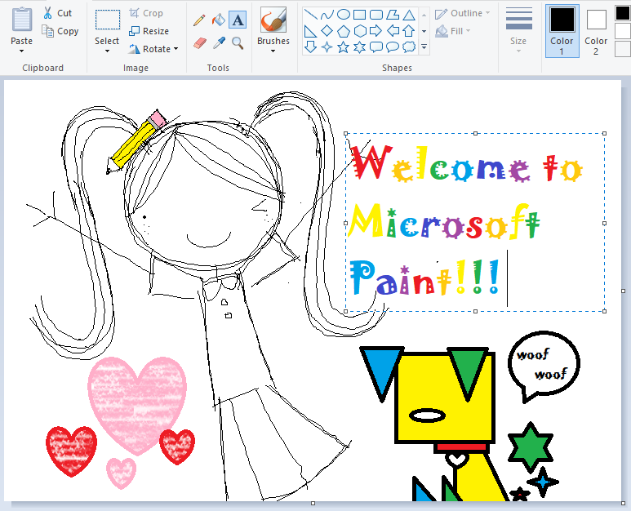Click the Crop button
Screen dimensions: 631x511
[x=146, y=13]
